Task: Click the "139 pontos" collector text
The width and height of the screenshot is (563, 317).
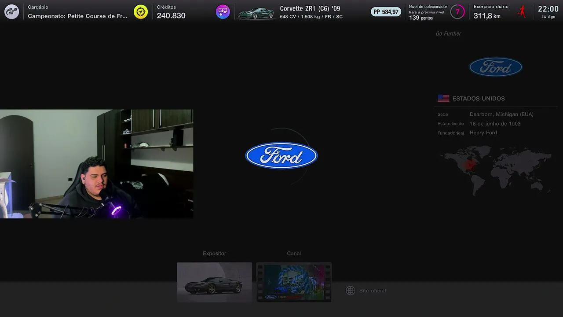Action: [421, 18]
